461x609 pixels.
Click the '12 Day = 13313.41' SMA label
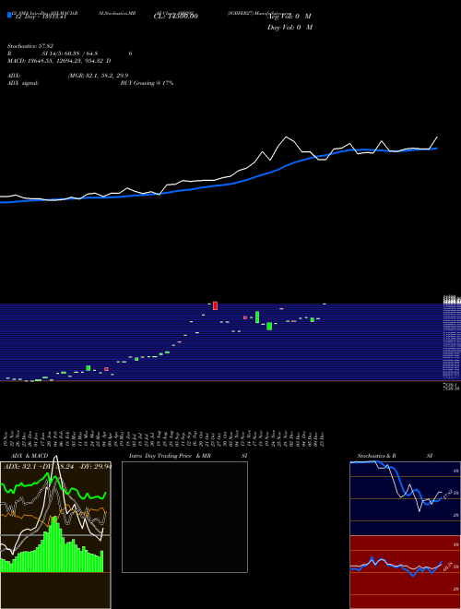[x=41, y=17]
